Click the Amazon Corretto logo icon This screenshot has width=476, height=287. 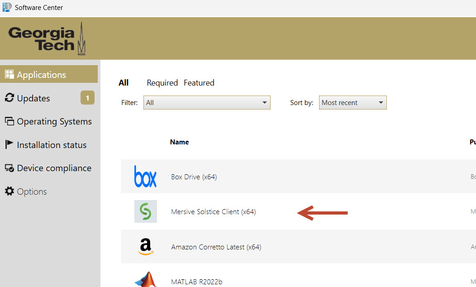click(146, 246)
